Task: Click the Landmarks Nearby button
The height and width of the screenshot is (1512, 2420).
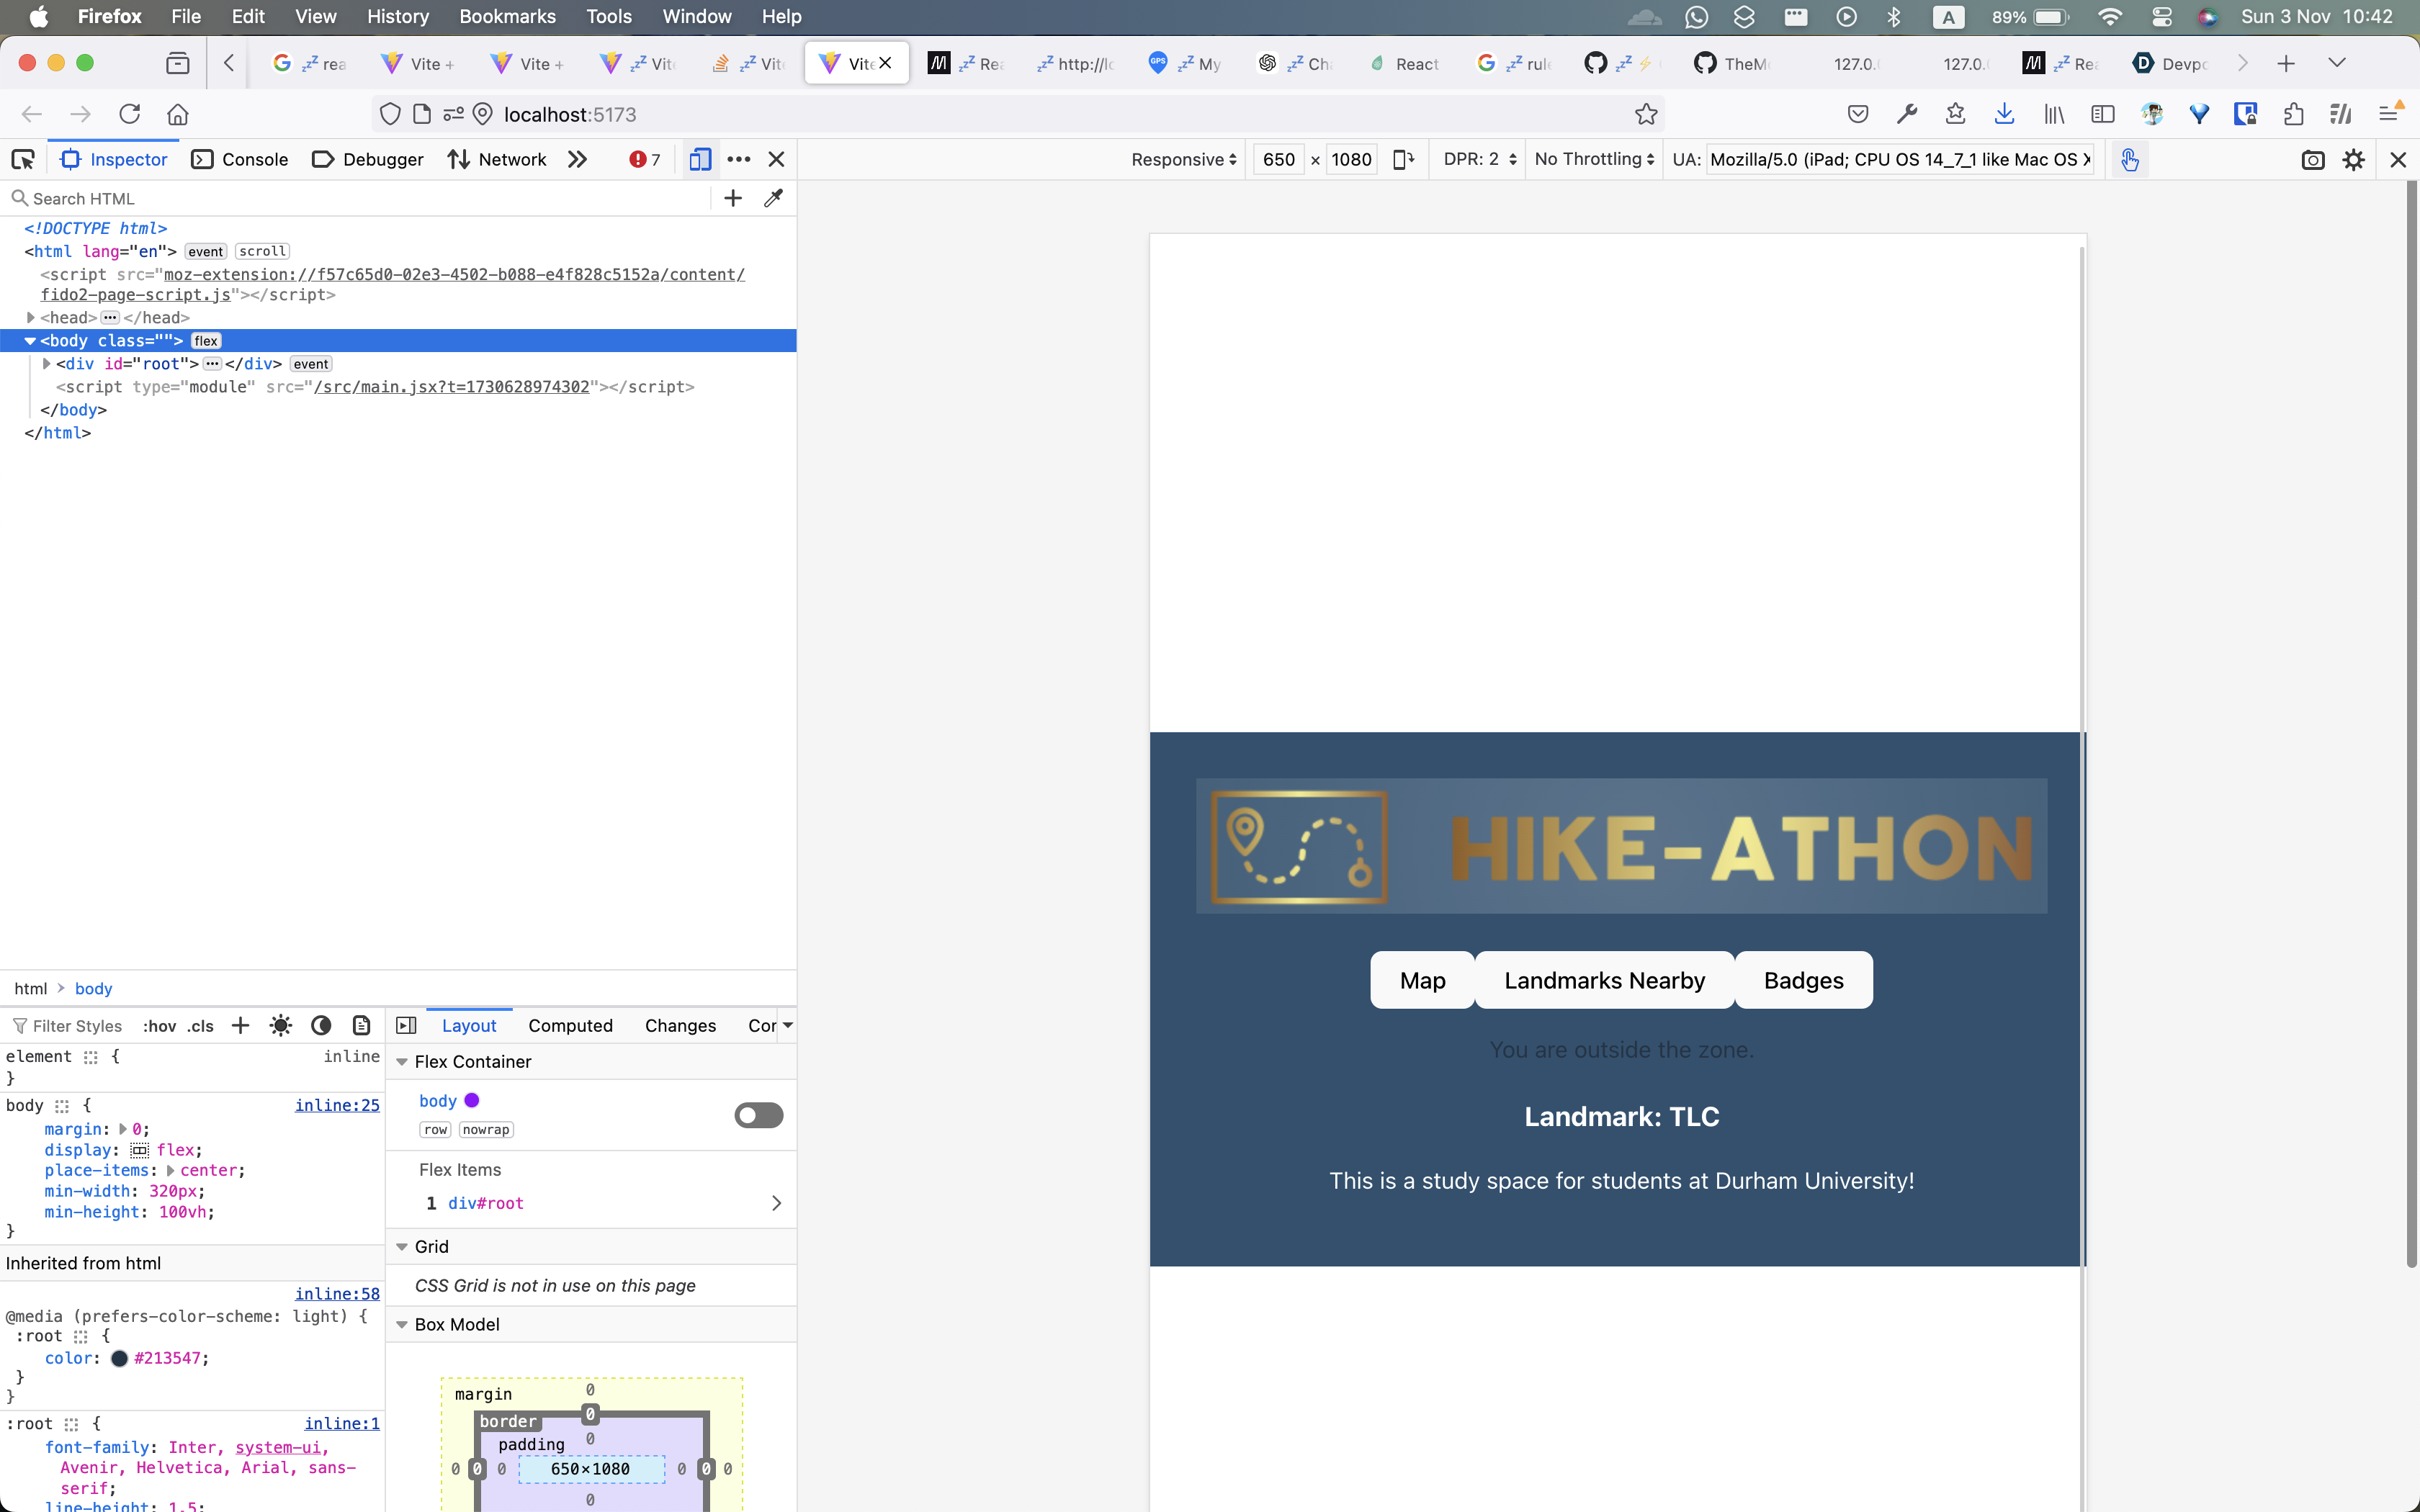Action: pos(1604,980)
